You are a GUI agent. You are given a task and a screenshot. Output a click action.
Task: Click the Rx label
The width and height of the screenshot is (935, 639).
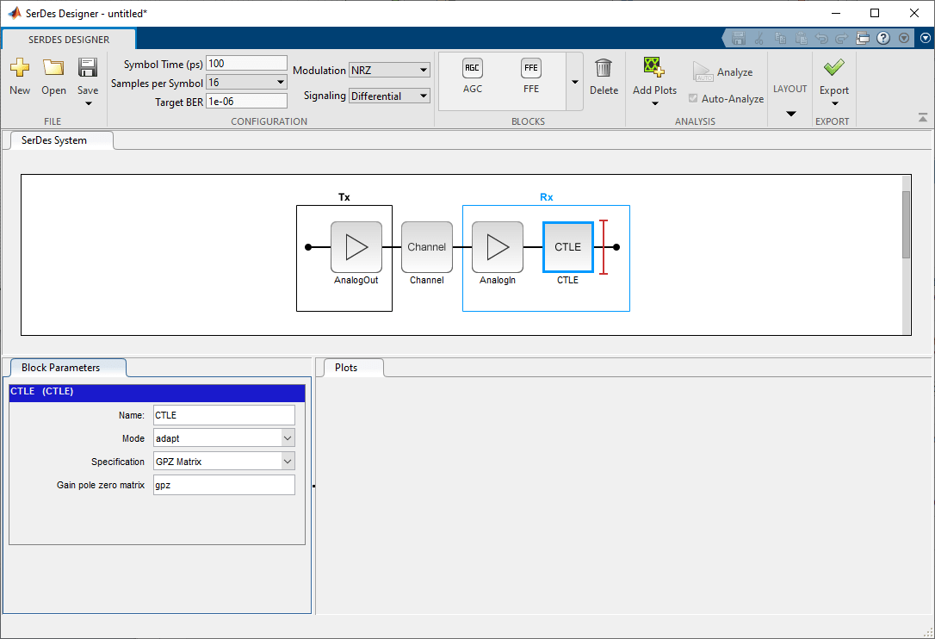click(546, 197)
